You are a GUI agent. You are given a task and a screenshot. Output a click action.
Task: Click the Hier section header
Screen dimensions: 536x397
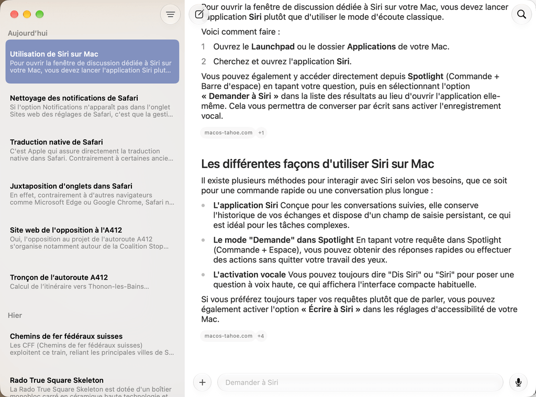coord(15,315)
